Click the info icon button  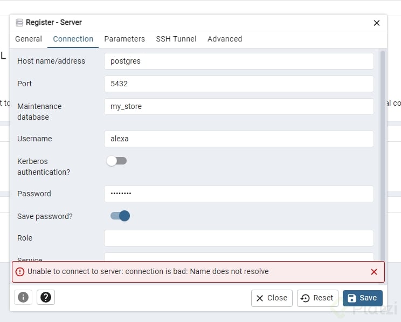pyautogui.click(x=23, y=297)
